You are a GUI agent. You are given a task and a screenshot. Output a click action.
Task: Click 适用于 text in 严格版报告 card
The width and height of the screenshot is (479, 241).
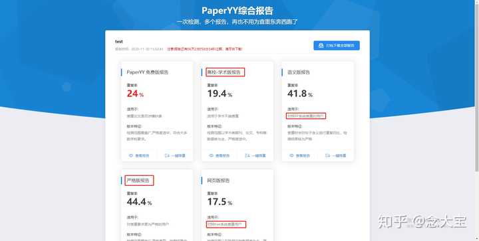click(x=148, y=224)
